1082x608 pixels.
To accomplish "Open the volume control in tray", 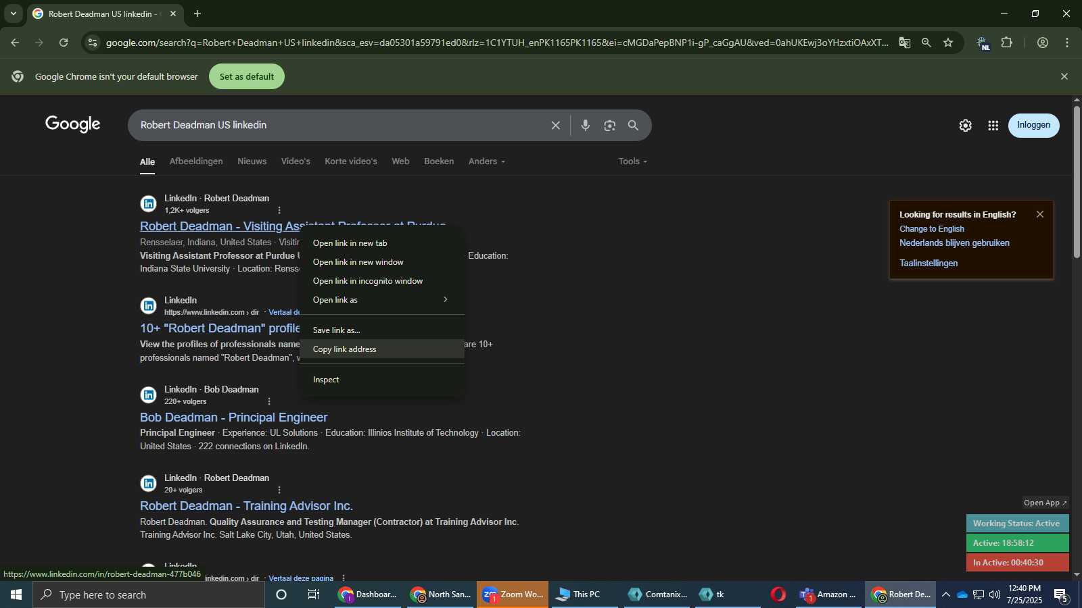I will (995, 594).
